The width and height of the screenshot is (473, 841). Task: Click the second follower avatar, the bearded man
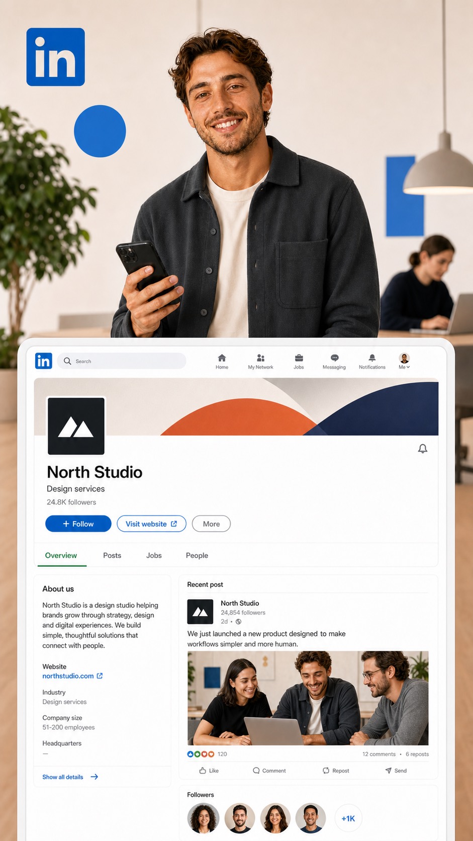240,818
